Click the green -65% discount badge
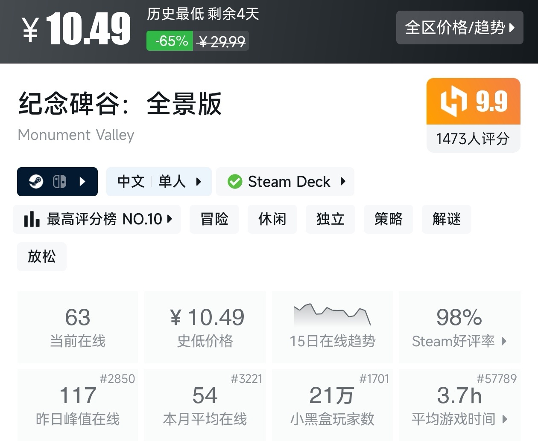Image resolution: width=538 pixels, height=441 pixels. [170, 41]
